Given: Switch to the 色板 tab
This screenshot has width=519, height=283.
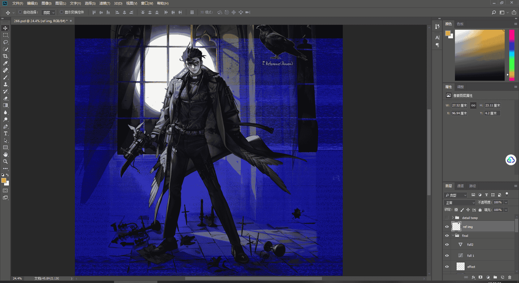Looking at the screenshot, I should pyautogui.click(x=460, y=24).
